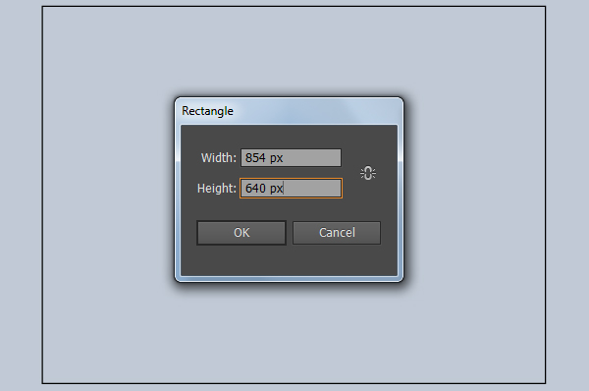Click empty artboard area below the dialog
589x391 pixels.
coord(293,333)
